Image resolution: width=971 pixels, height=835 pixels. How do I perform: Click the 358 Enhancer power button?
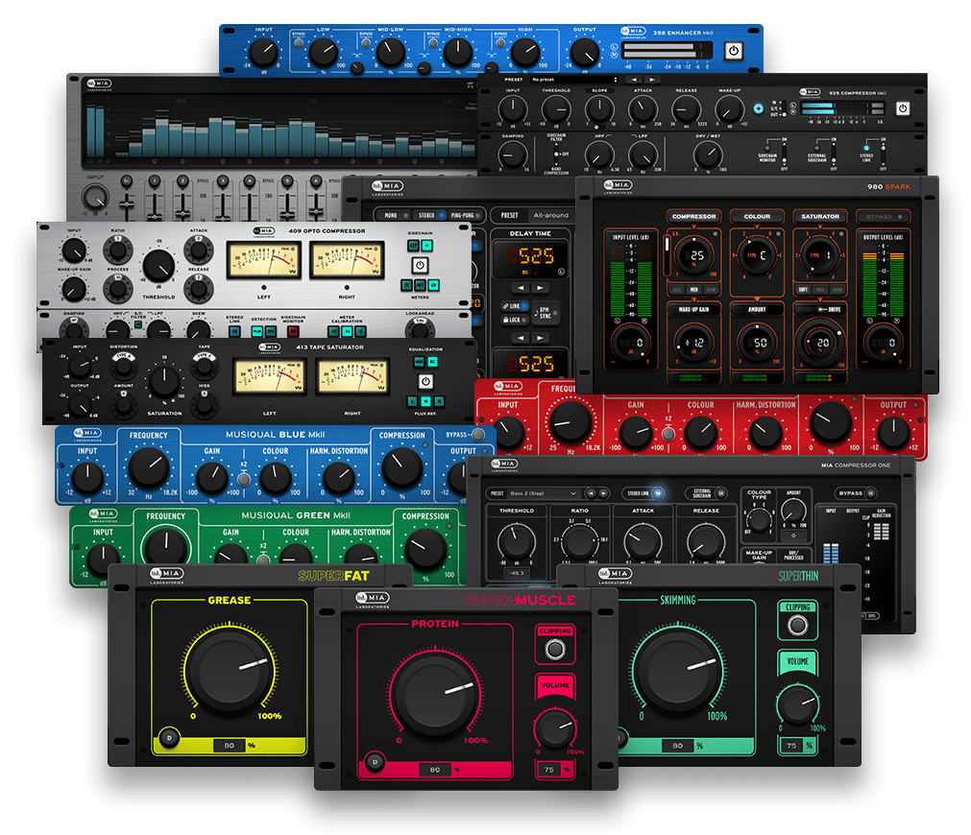(734, 51)
